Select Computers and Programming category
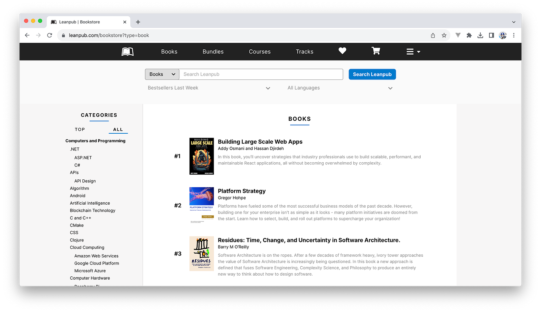This screenshot has height=312, width=541. [95, 141]
